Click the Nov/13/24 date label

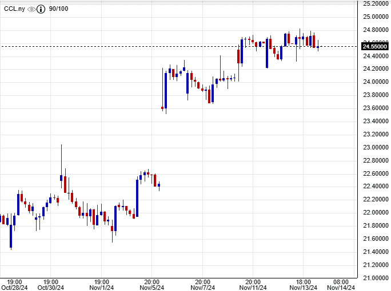pos(304,288)
